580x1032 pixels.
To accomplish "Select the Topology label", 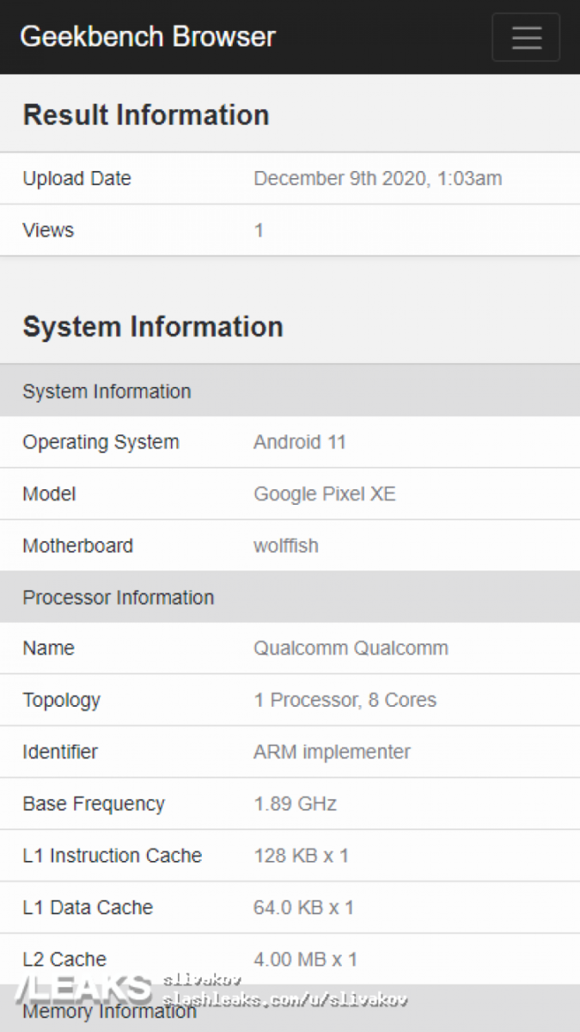I will click(62, 701).
